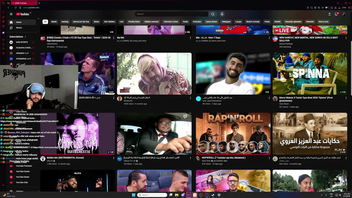This screenshot has height=198, width=352.
Task: Open options menu for RAP'N'ROLL video
Action: point(269,158)
